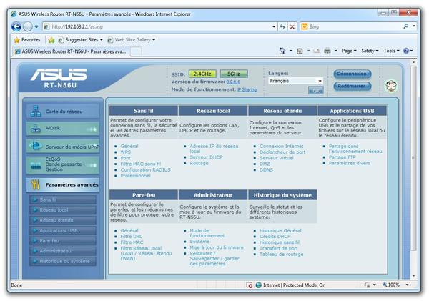Viewport: 429px width, 301px height.
Task: Click the red X stop loading icon
Action: 292,26
